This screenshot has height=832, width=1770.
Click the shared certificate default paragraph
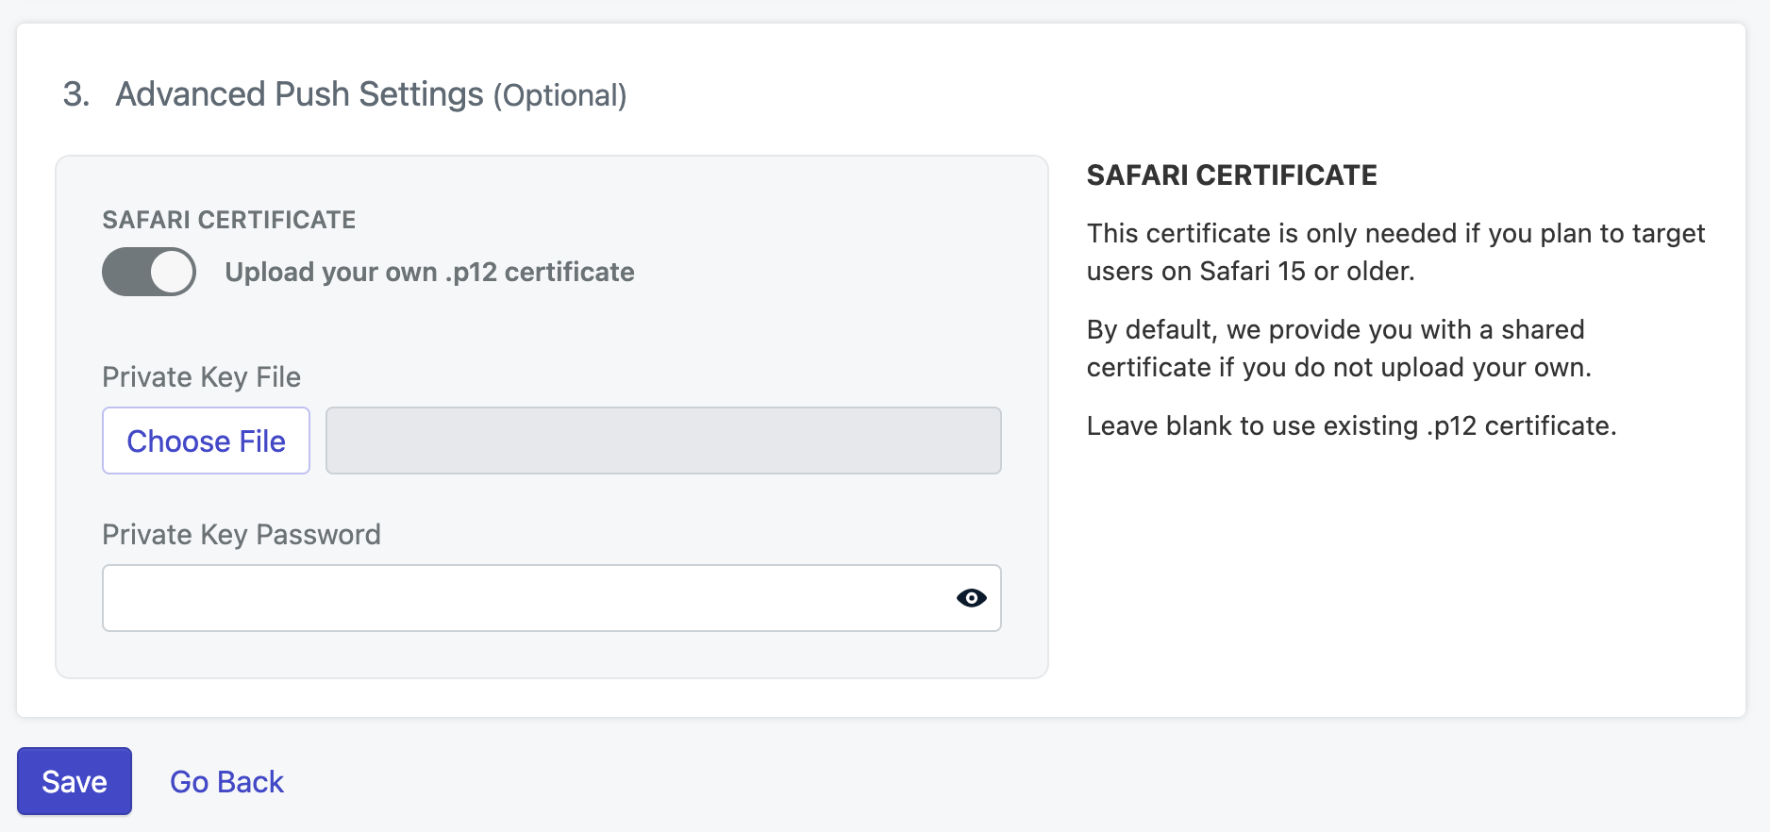pyautogui.click(x=1339, y=348)
